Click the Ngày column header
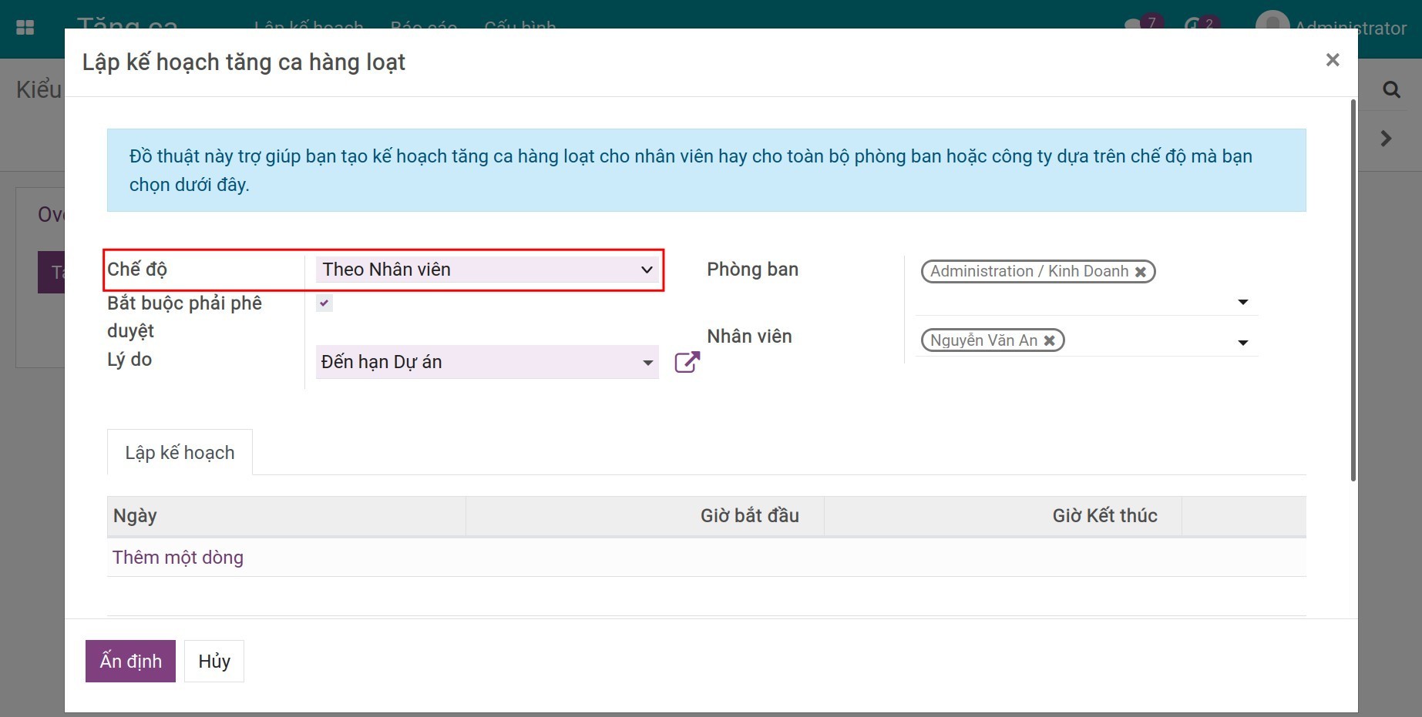1422x717 pixels. (x=136, y=516)
